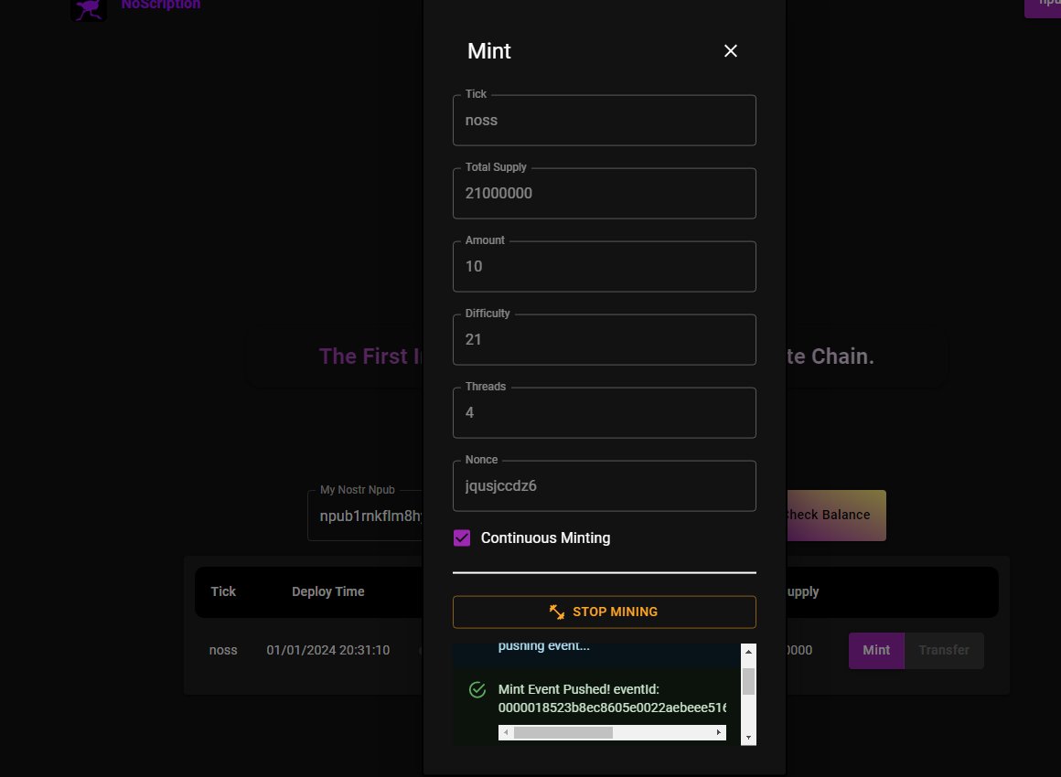1061x777 pixels.
Task: Click the NoScription ostrich logo icon
Action: [x=89, y=9]
